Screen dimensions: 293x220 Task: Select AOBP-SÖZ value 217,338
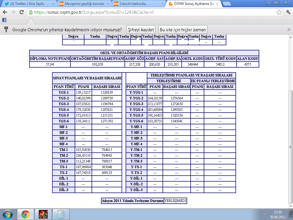[x=135, y=64]
